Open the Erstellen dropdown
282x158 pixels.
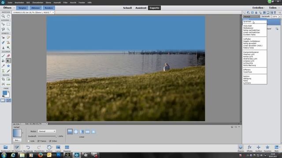point(259,8)
